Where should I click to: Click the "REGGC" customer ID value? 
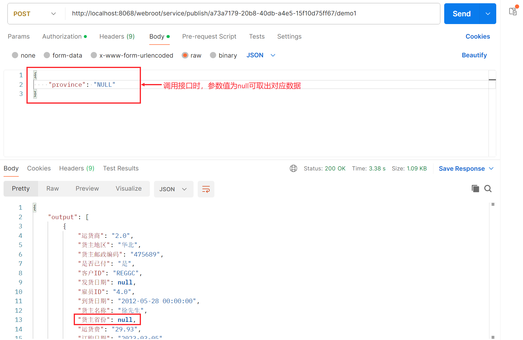pos(126,273)
